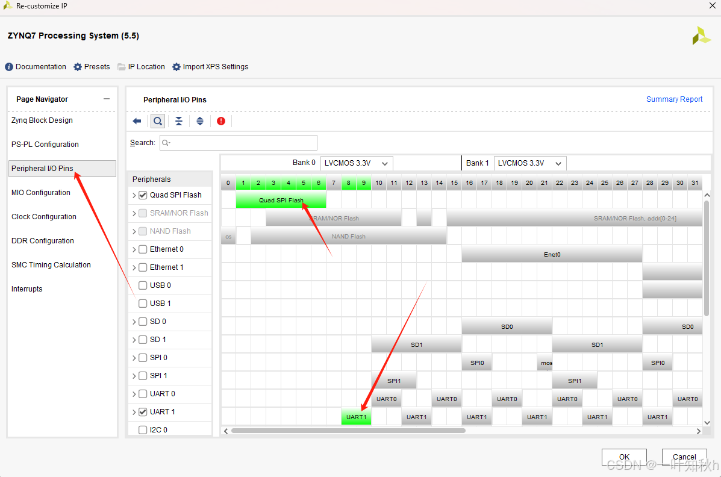Enable the SD 1 checkbox
This screenshot has height=477, width=721.
143,340
